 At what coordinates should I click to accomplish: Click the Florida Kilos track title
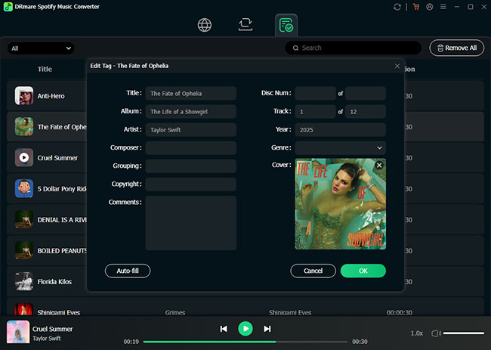point(54,282)
